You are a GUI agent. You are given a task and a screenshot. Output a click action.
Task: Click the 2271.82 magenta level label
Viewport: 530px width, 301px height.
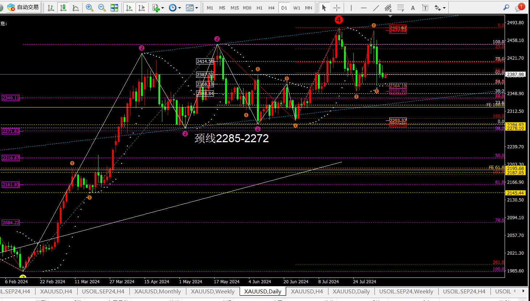(11, 131)
